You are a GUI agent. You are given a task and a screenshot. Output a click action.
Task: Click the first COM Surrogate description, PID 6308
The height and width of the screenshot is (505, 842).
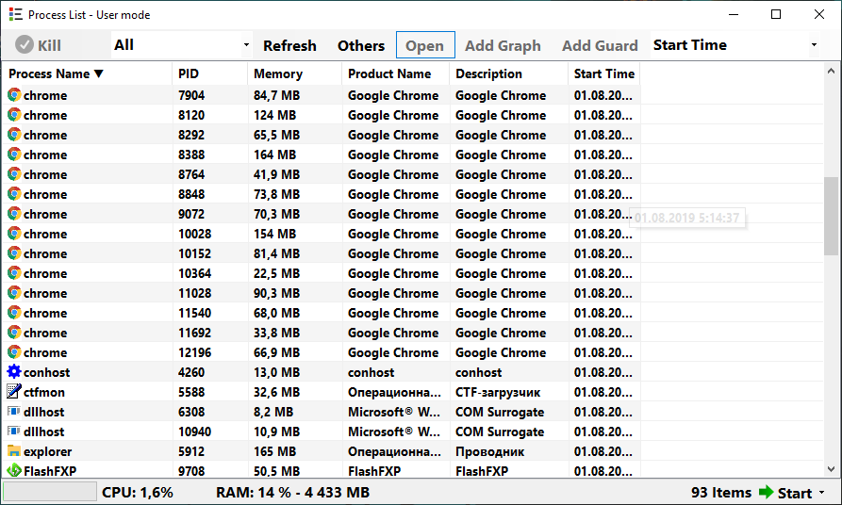(x=500, y=412)
